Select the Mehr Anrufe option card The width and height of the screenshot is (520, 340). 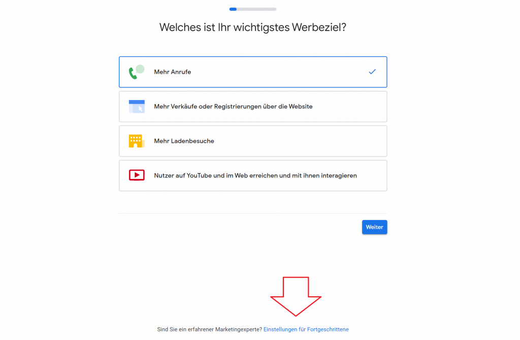[253, 72]
